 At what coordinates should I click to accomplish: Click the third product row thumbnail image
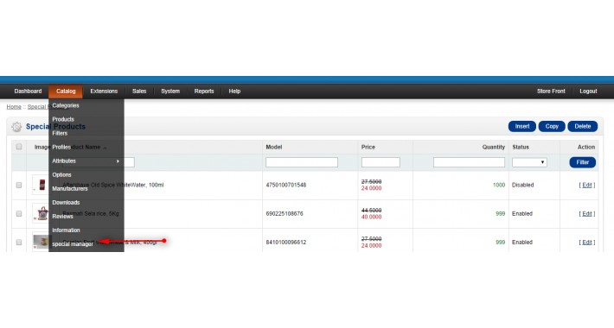pos(41,242)
